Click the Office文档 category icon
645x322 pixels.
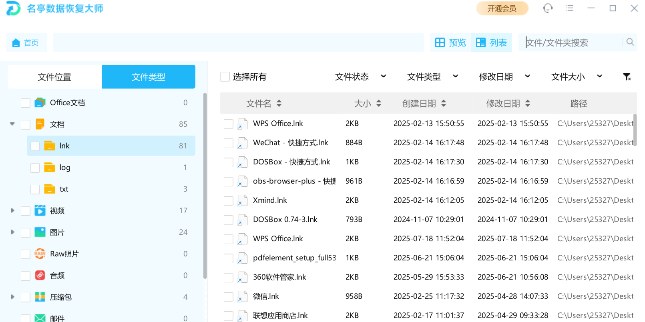(40, 103)
